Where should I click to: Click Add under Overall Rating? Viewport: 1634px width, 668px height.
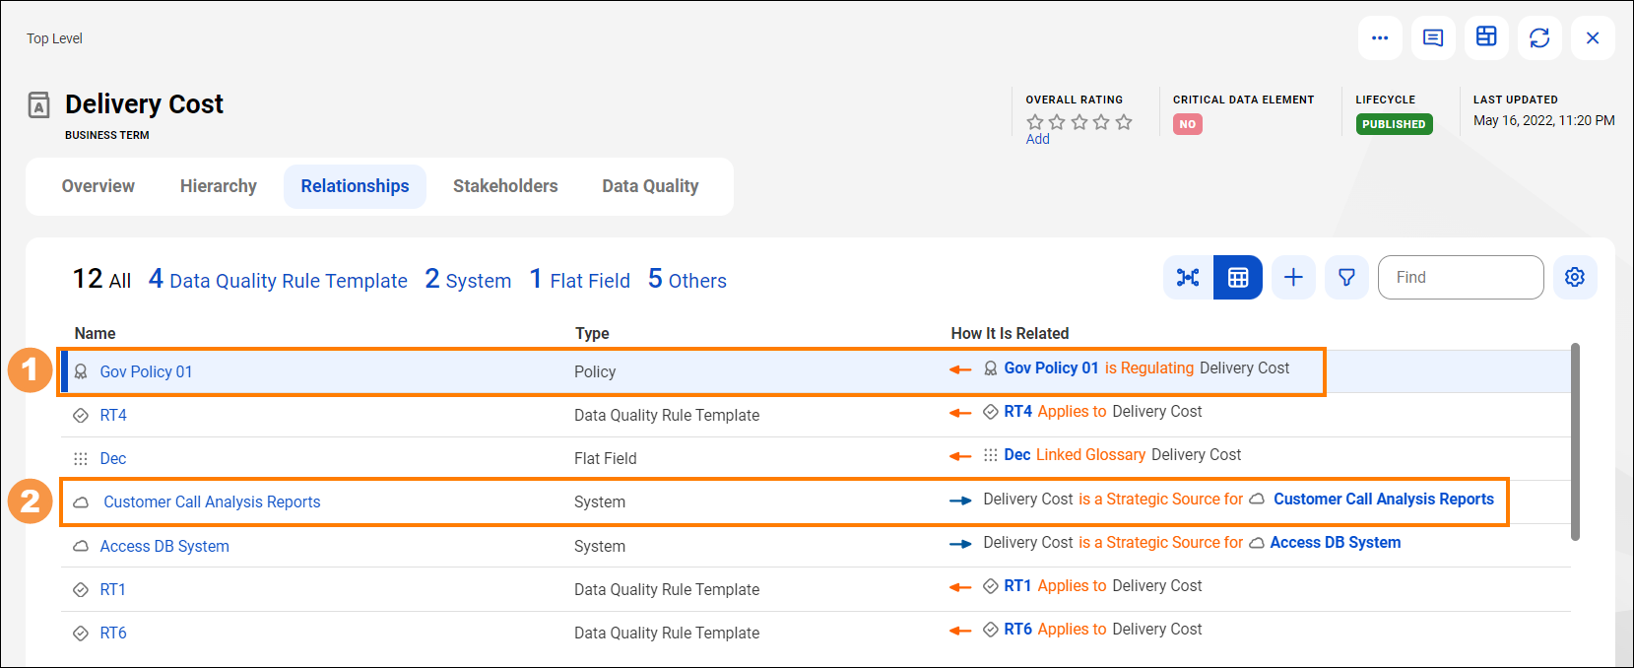pos(1037,139)
